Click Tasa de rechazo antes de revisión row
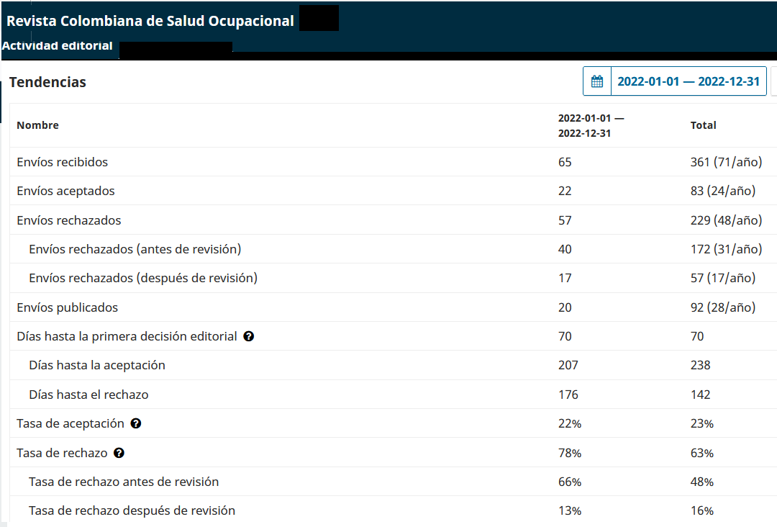777x527 pixels. pyautogui.click(x=124, y=482)
